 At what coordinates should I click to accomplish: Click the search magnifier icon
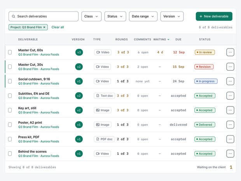(14, 16)
